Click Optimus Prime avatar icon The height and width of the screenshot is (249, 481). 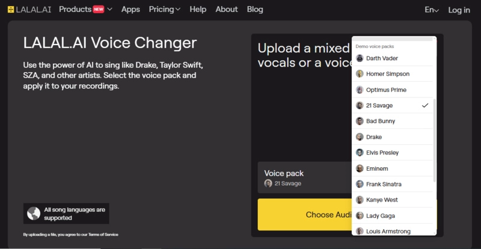(360, 90)
